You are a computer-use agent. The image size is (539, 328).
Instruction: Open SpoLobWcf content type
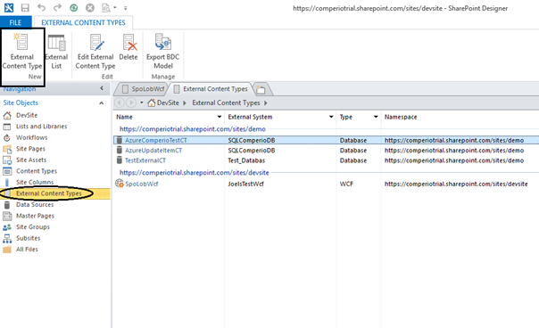click(x=141, y=184)
